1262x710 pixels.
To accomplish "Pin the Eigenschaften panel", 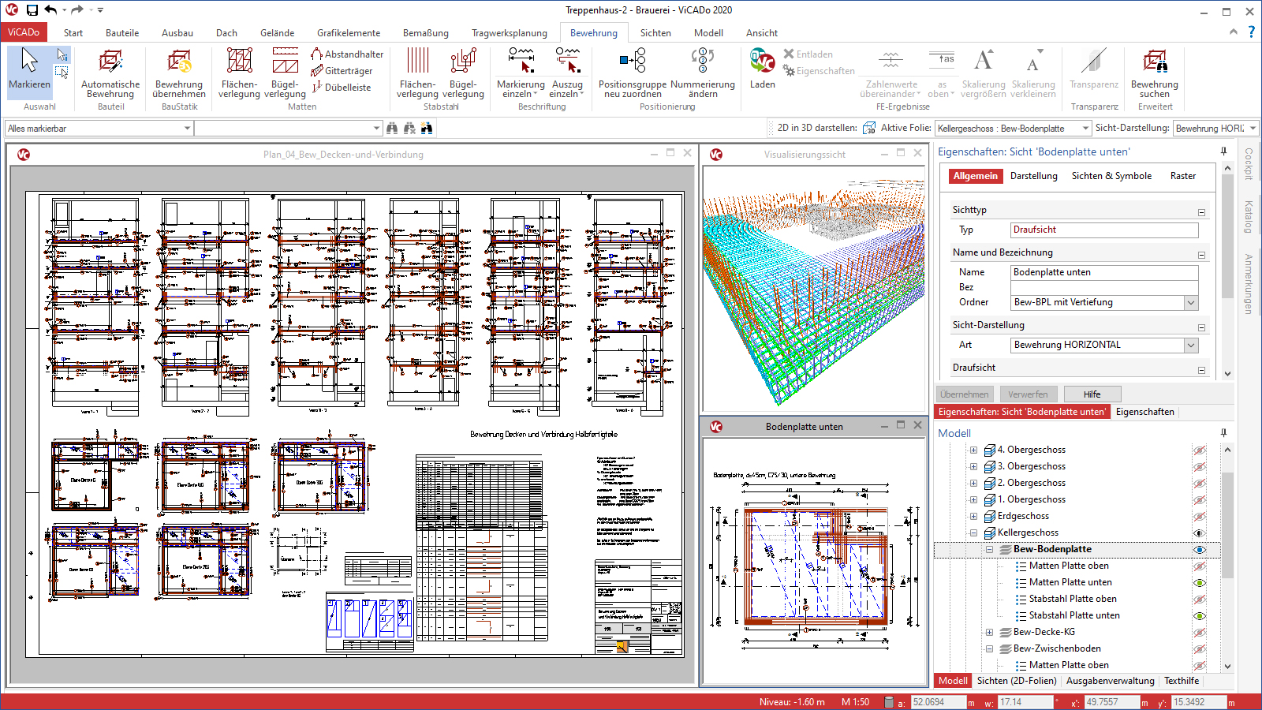I will pos(1224,151).
